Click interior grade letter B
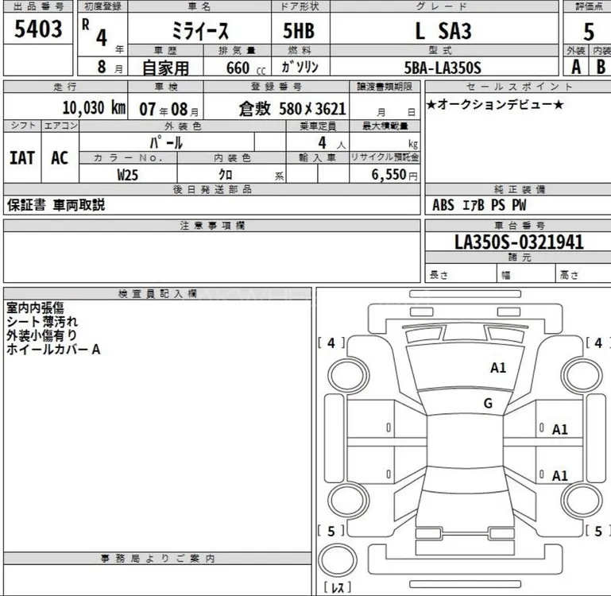 (601, 67)
